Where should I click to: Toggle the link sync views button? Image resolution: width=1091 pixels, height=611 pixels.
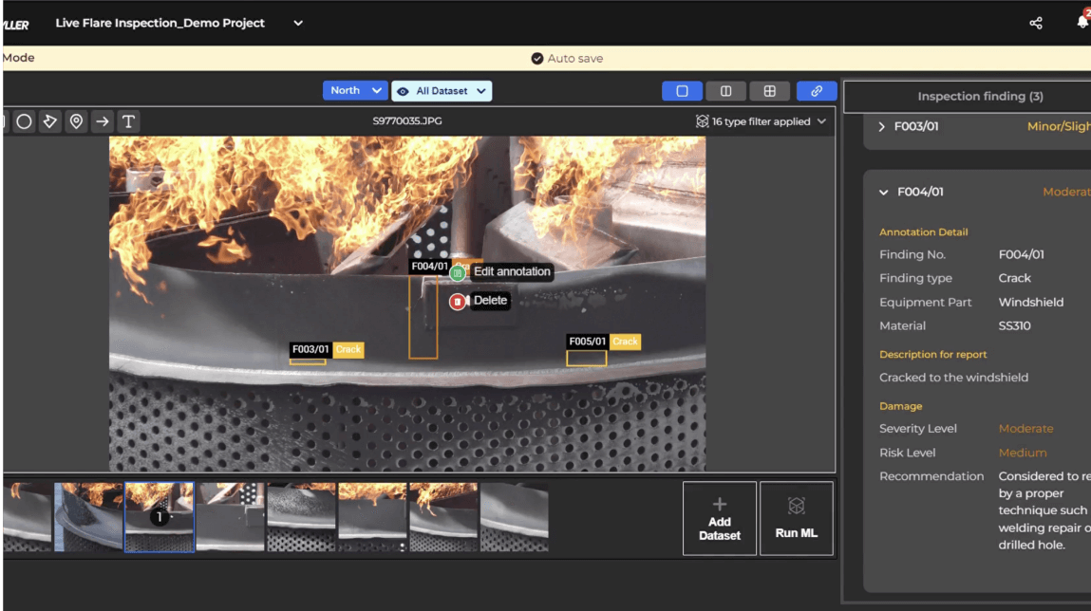click(817, 91)
